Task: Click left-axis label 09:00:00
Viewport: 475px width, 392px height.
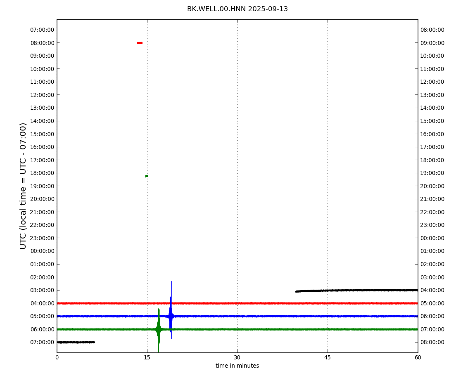Action: [43, 56]
